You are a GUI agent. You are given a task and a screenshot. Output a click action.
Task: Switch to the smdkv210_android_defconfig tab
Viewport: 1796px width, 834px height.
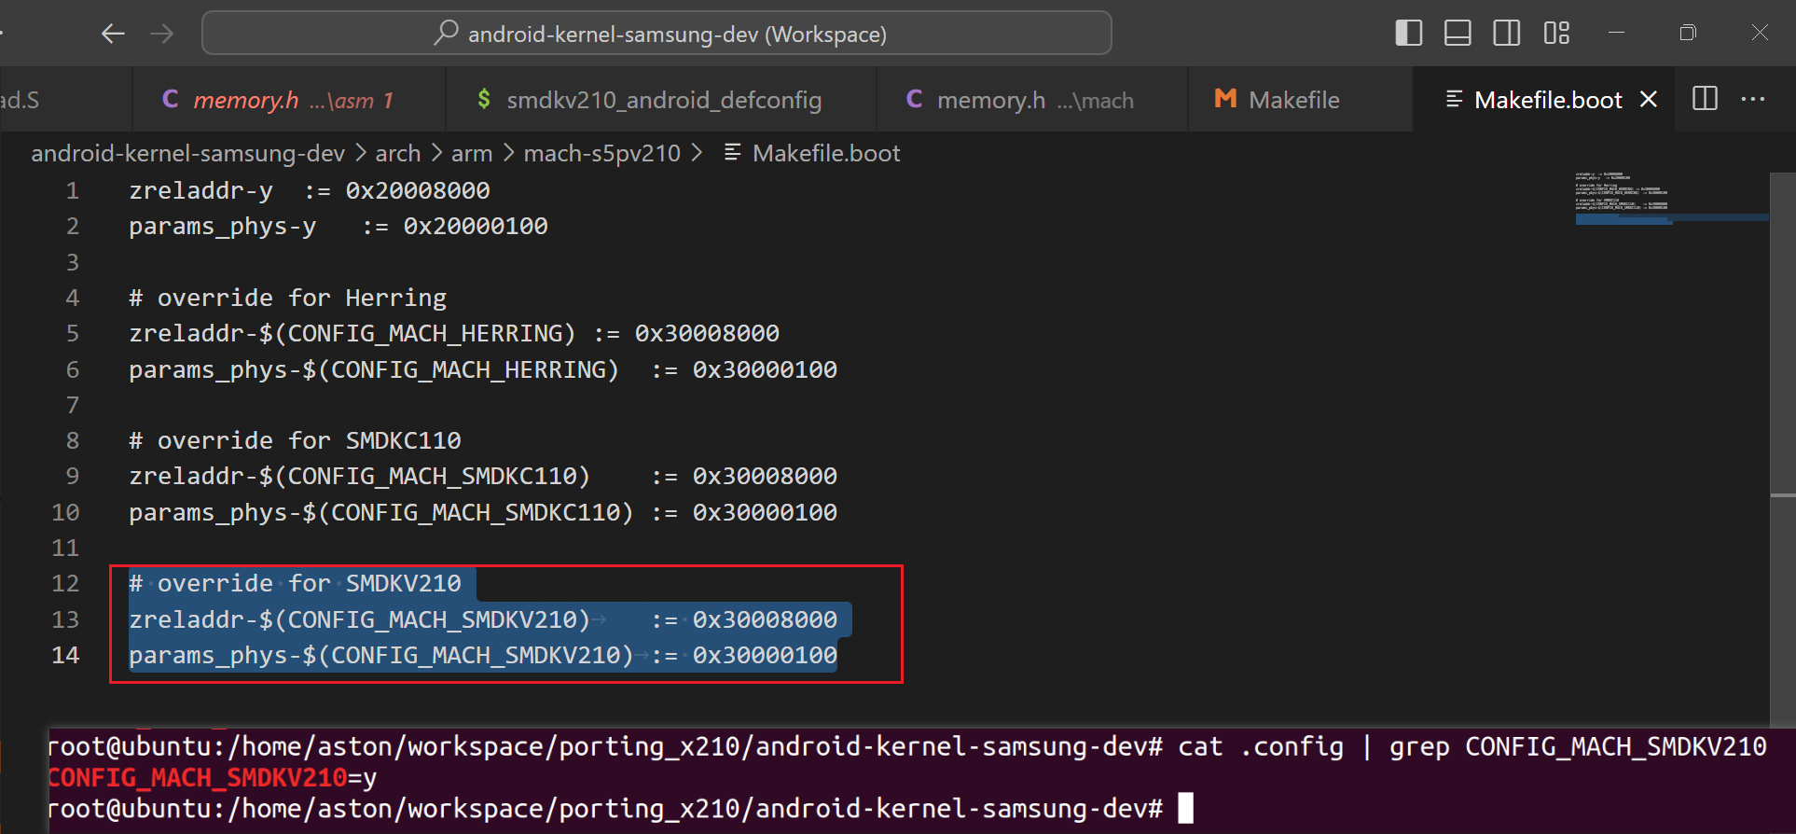(x=661, y=99)
